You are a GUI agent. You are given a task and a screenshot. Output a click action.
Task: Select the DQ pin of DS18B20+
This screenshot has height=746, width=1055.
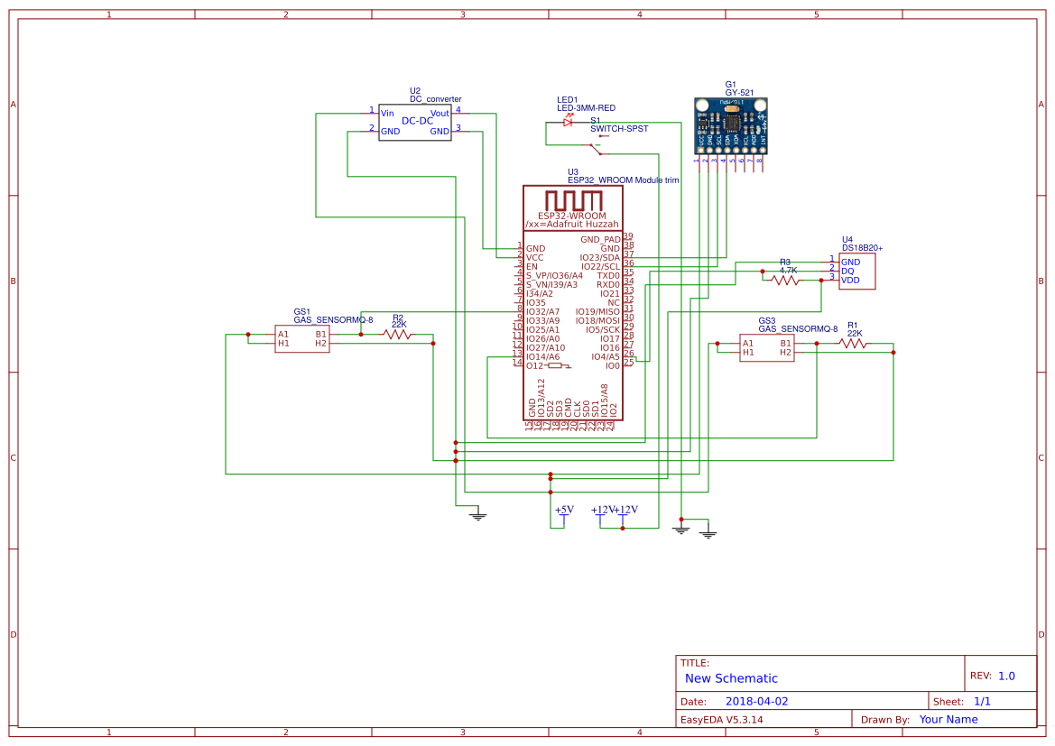847,272
